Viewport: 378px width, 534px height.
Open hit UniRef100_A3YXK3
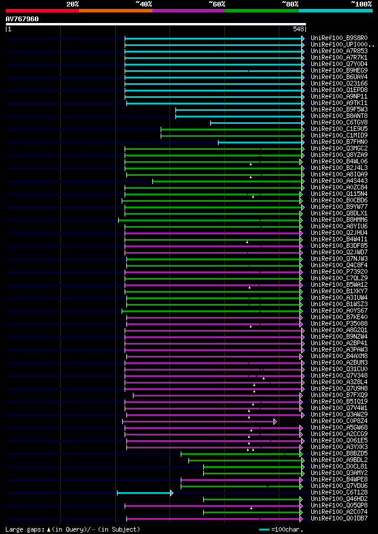tap(339, 447)
